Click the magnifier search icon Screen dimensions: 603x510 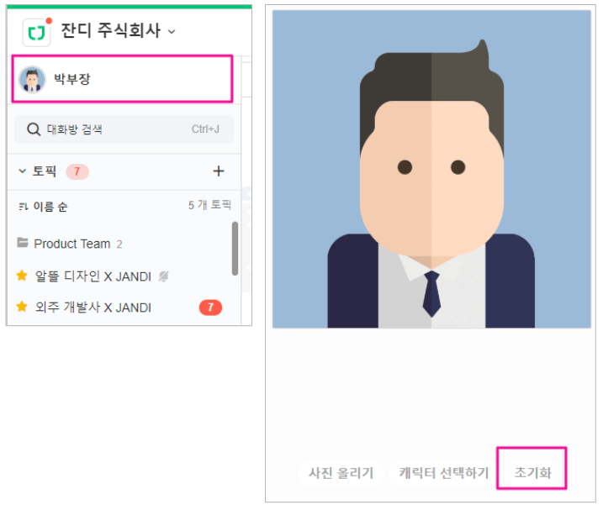(x=34, y=129)
